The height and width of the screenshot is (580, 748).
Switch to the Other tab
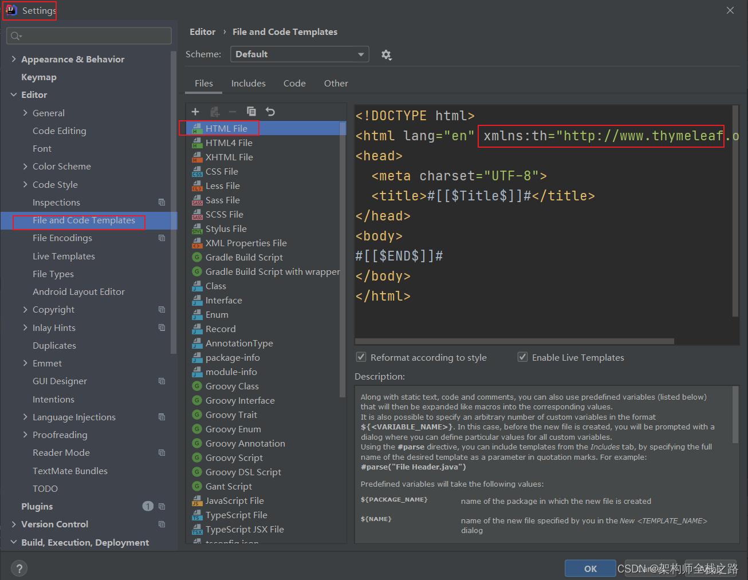click(x=336, y=83)
